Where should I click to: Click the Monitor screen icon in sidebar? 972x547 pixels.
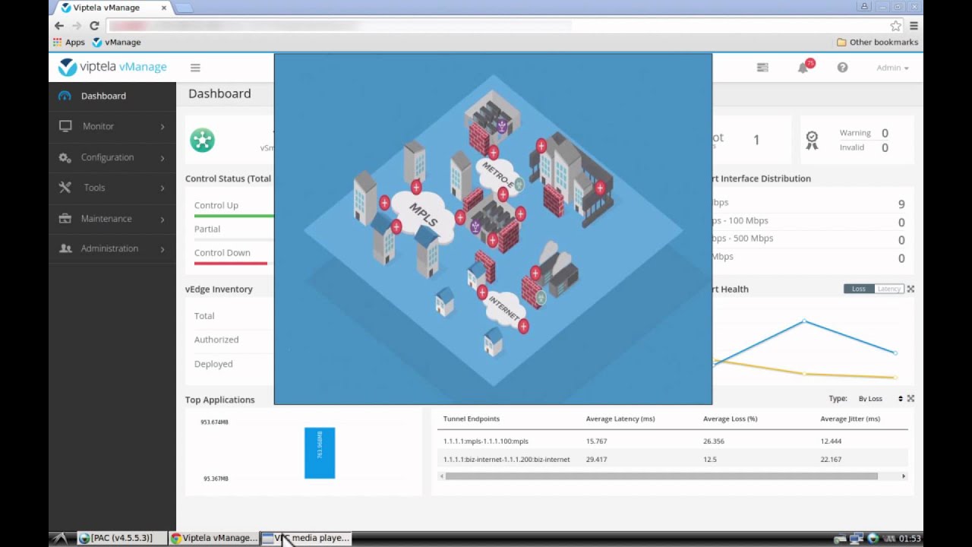[65, 126]
